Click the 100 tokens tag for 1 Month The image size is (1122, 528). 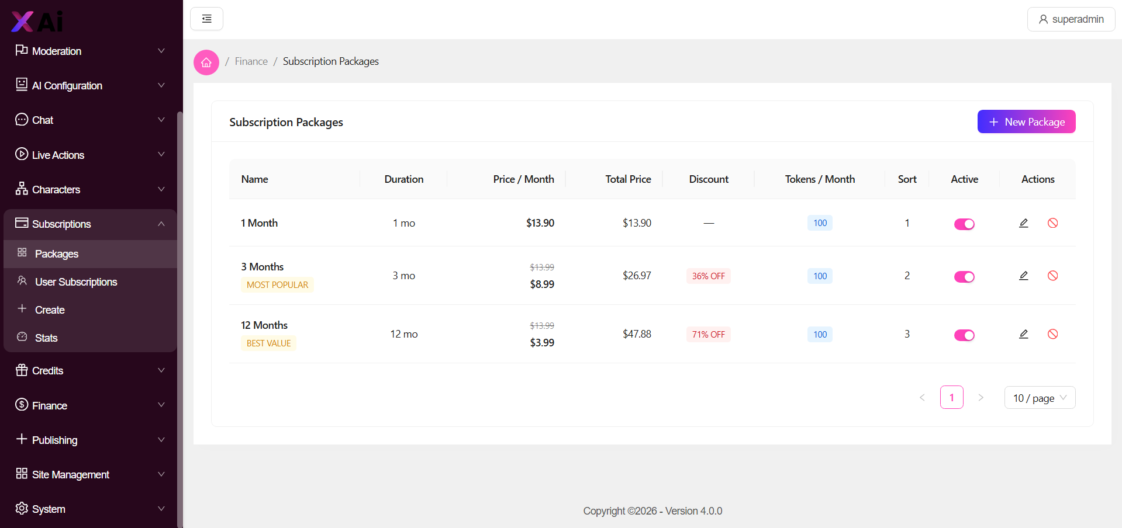click(820, 223)
